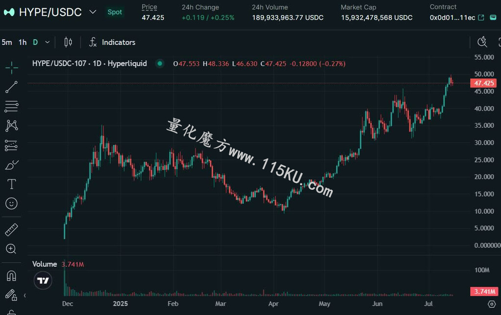Viewport: 501px width, 315px height.
Task: Click the current price label 47.425
Action: click(x=483, y=83)
